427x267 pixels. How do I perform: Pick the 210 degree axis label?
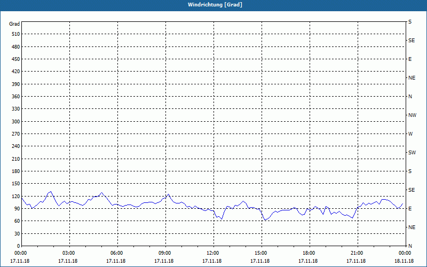coord(16,159)
